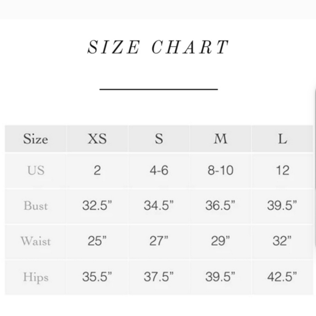
Task: Click the US size 12 cell
Action: 282,170
